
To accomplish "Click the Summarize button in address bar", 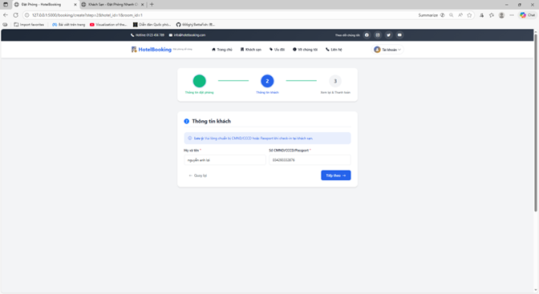I will click(431, 15).
